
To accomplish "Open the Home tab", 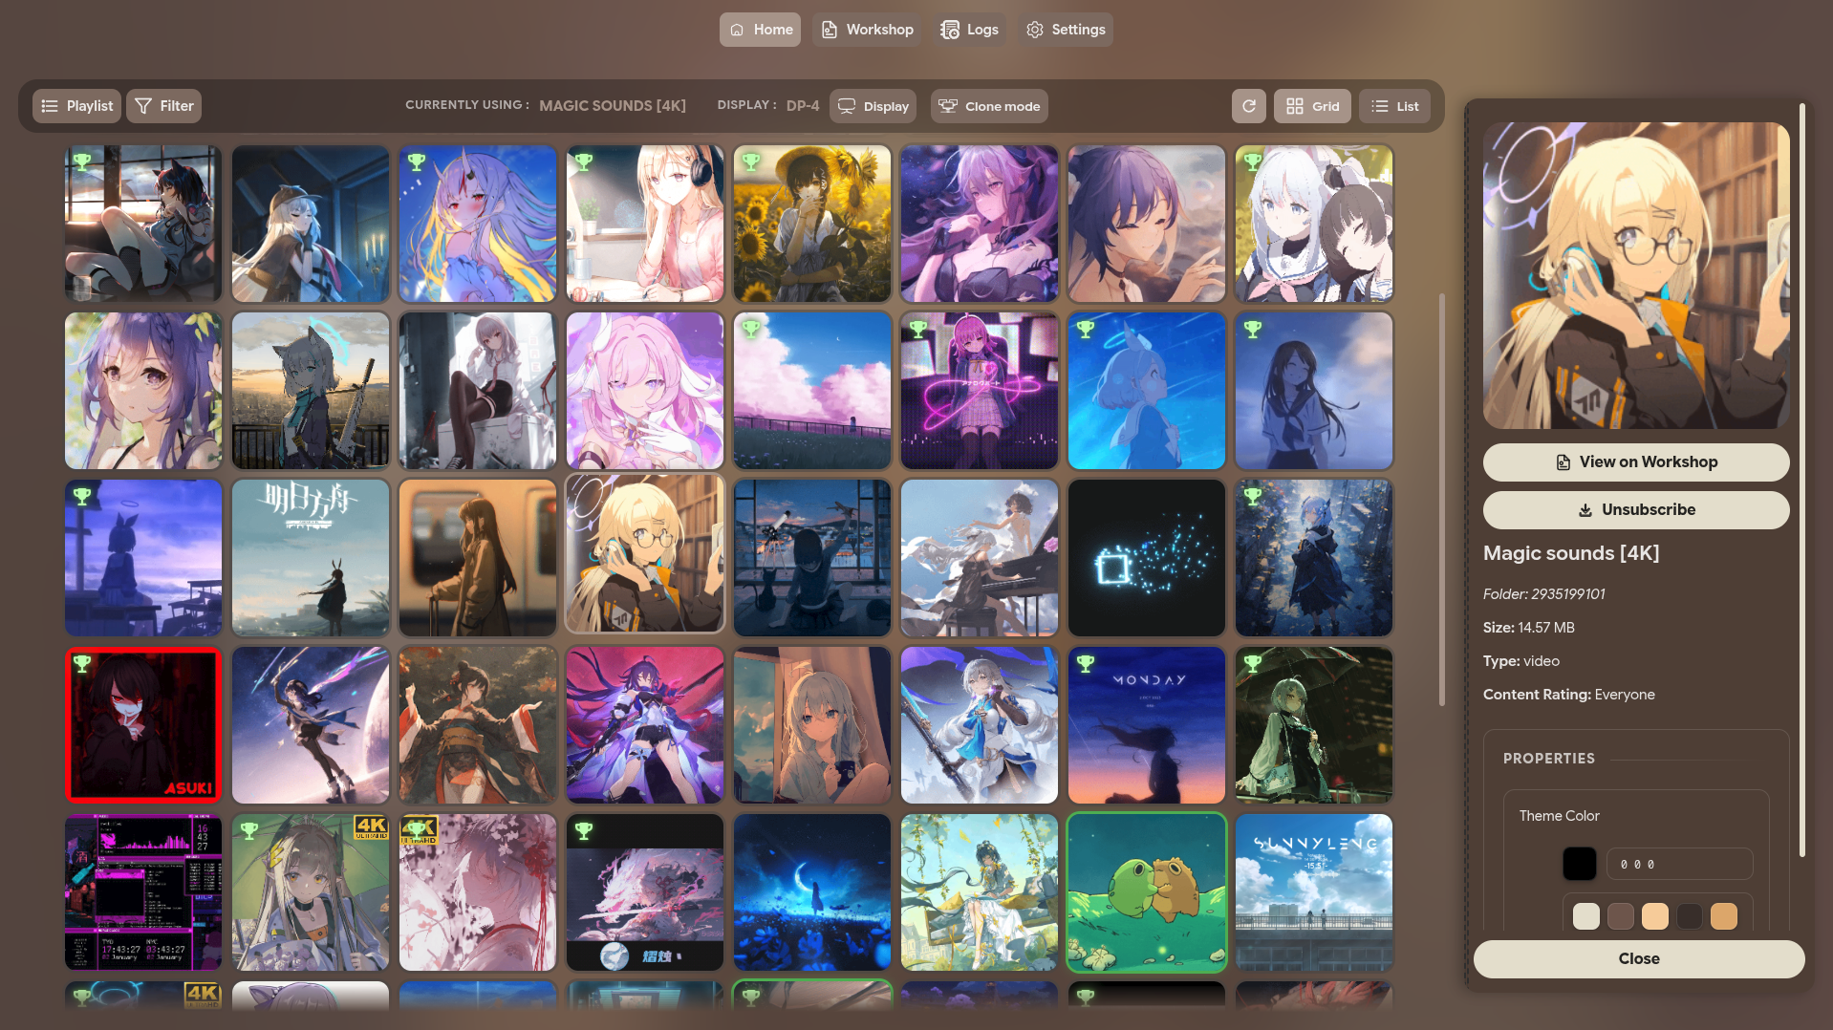I will [x=760, y=30].
